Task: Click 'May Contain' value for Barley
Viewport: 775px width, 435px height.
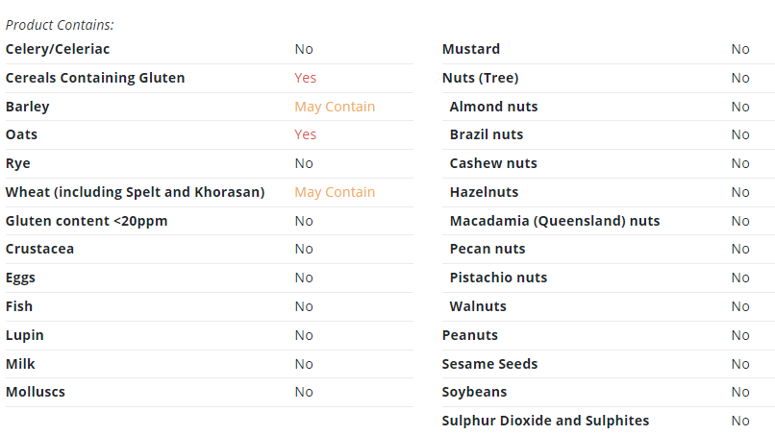Action: pyautogui.click(x=335, y=107)
